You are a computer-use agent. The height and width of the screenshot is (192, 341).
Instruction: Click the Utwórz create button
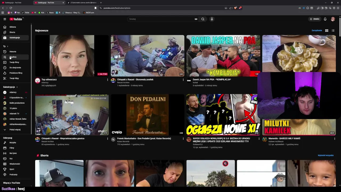coord(315,19)
